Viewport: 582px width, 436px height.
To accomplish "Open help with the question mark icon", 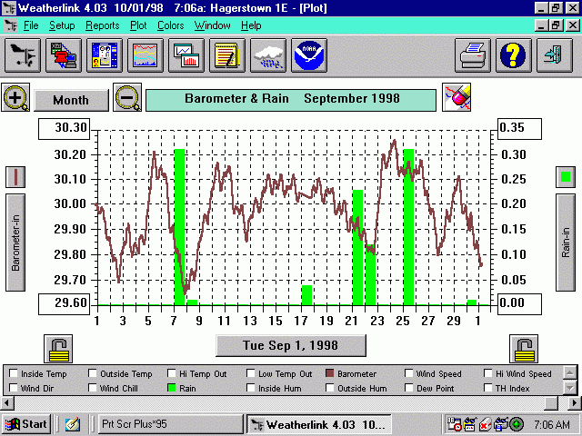I will coord(513,55).
